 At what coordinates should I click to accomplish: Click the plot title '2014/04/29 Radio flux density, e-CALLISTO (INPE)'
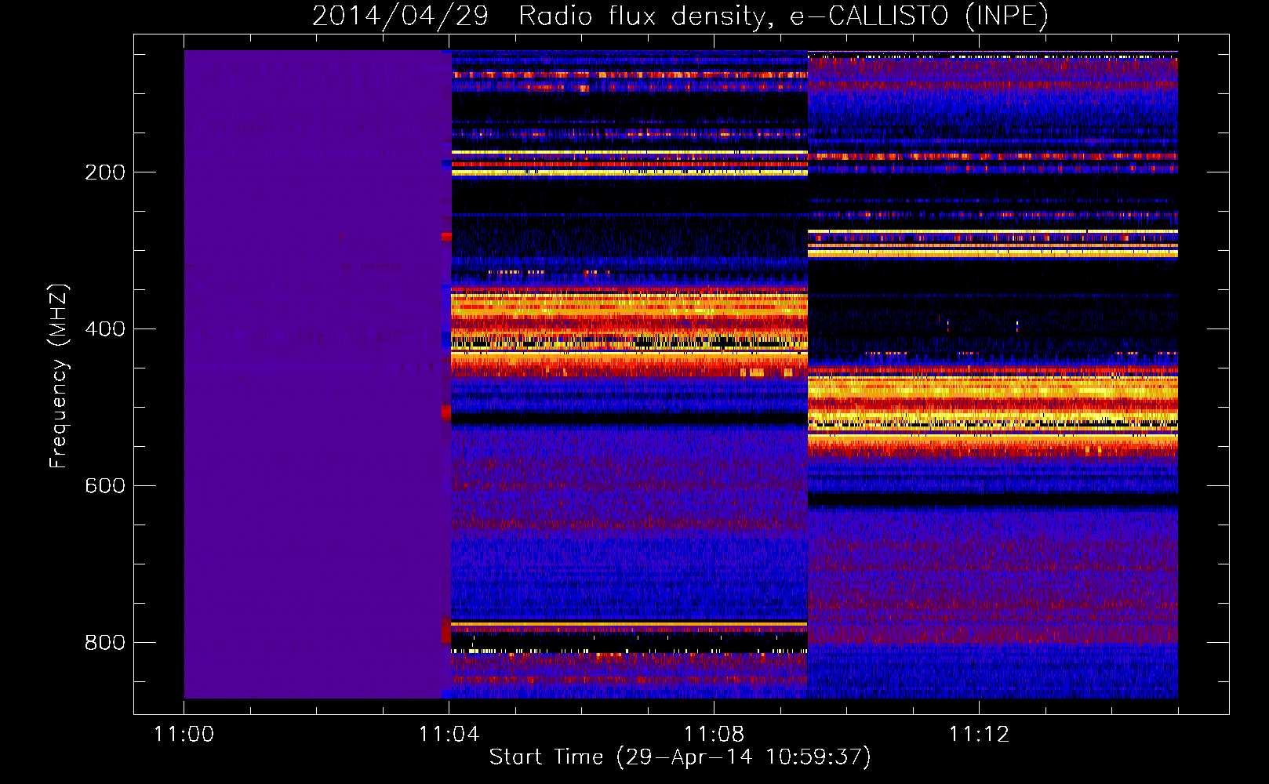point(680,16)
